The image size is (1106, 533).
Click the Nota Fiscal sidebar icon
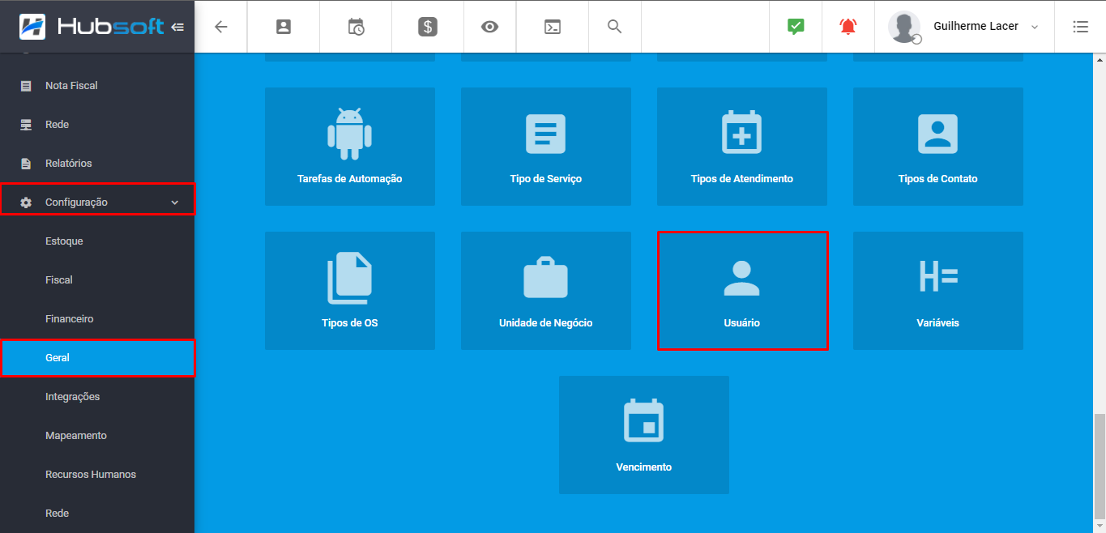[26, 86]
